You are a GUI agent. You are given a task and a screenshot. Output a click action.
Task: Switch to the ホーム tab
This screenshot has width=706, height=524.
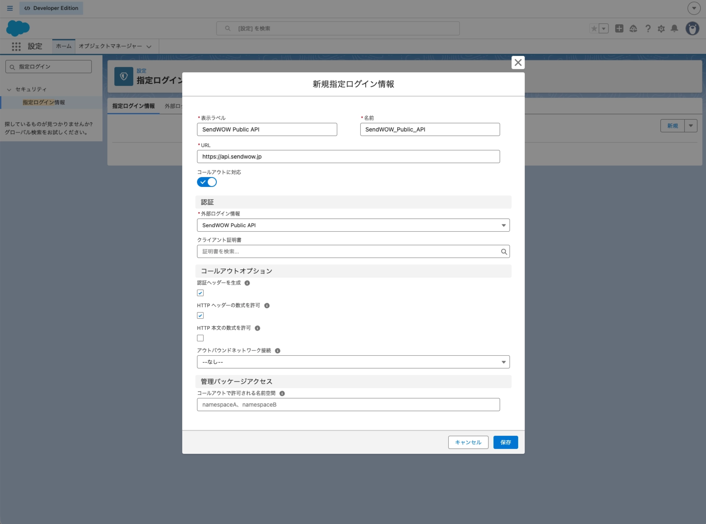point(64,46)
